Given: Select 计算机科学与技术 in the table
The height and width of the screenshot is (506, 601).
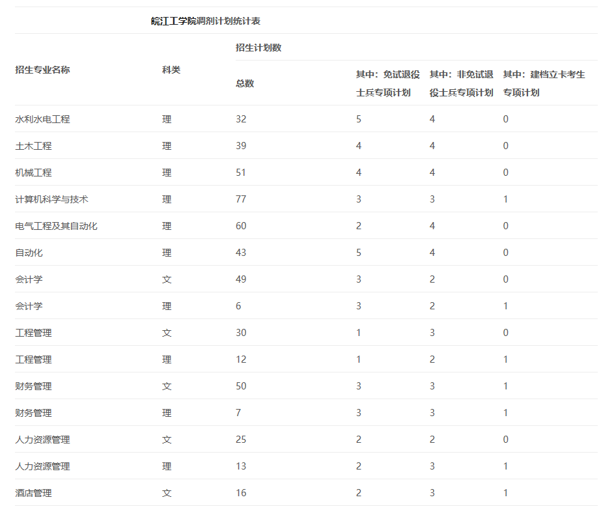Looking at the screenshot, I should [x=51, y=199].
